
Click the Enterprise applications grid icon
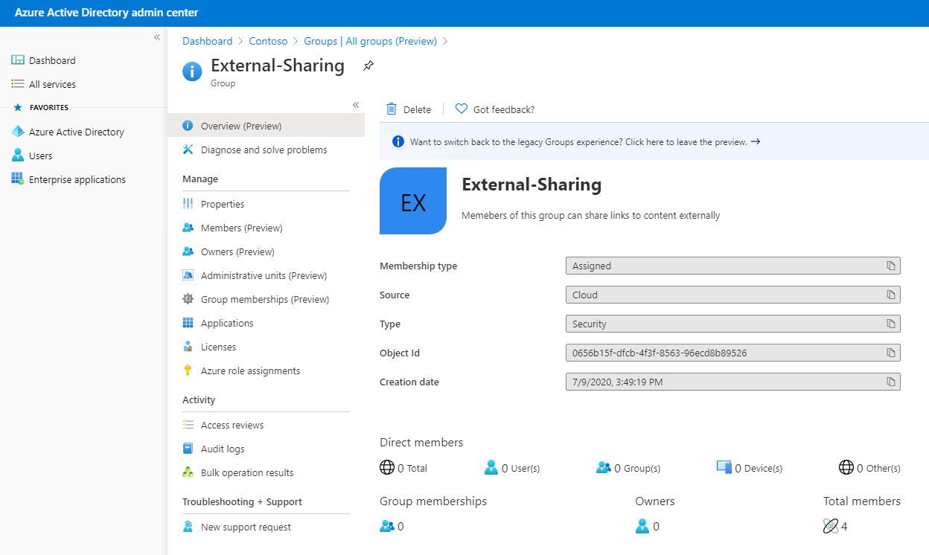(18, 179)
